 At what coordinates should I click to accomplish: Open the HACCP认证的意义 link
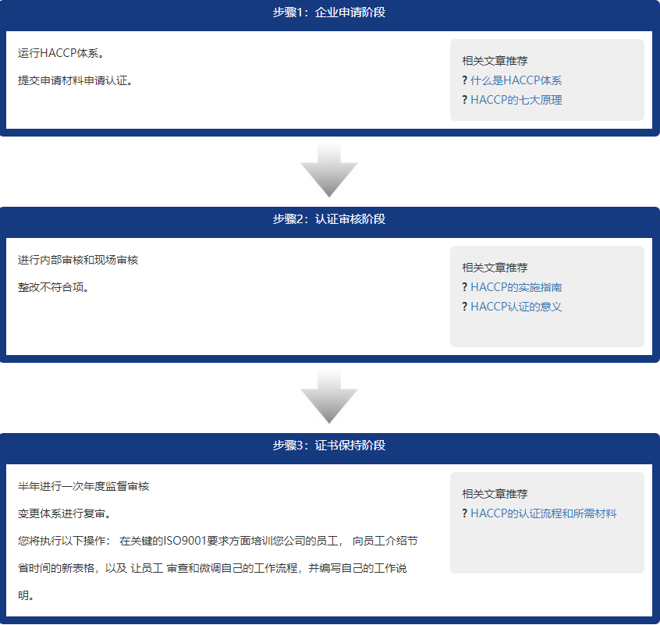[x=516, y=307]
